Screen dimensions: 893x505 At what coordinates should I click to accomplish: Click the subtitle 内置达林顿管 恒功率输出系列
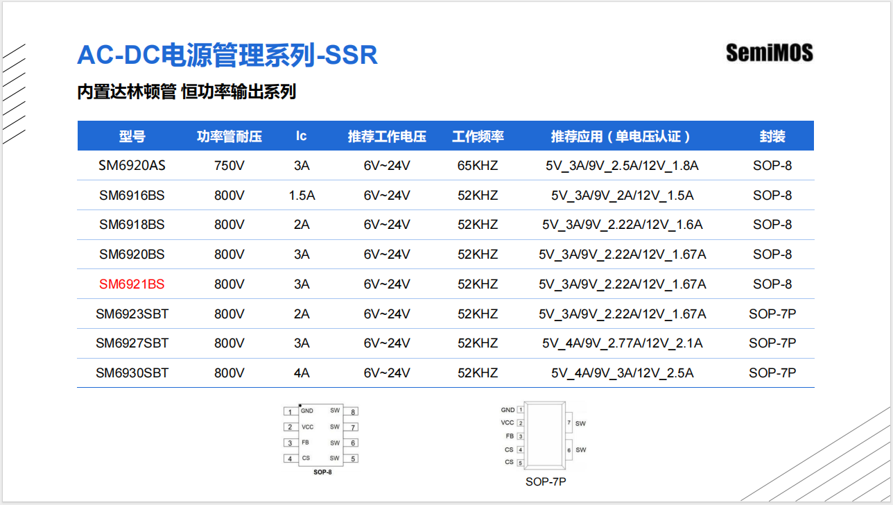(x=187, y=92)
